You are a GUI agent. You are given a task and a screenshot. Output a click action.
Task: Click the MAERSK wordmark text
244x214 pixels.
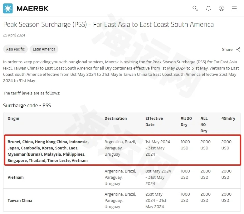pos(32,8)
